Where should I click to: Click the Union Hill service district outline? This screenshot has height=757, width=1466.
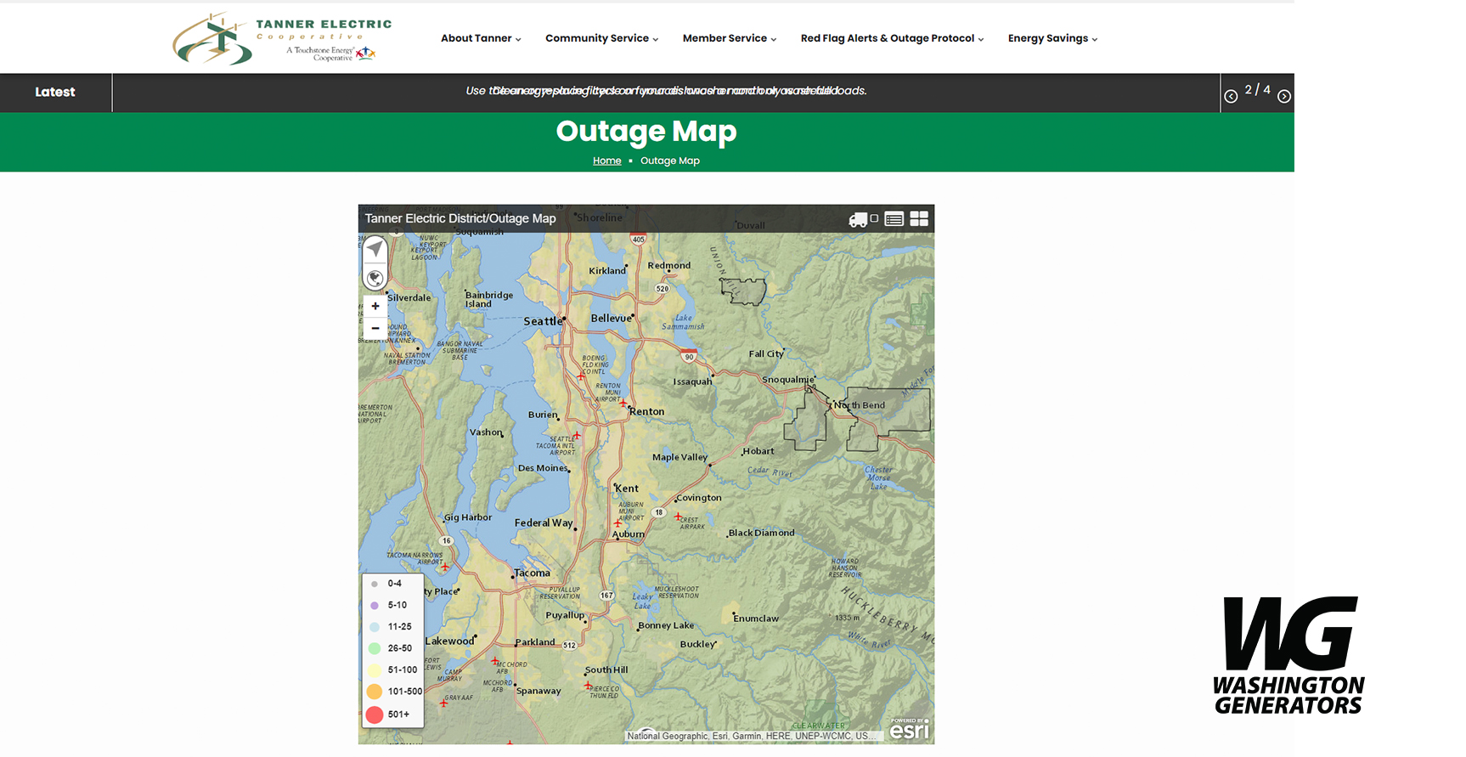[x=744, y=291]
